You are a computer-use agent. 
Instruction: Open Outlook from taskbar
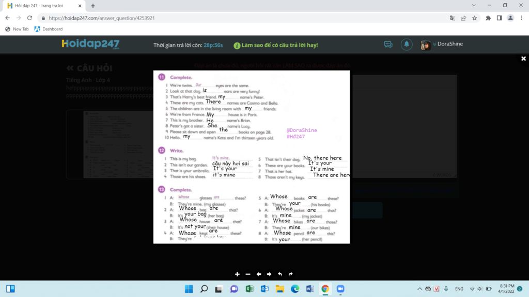(264, 289)
